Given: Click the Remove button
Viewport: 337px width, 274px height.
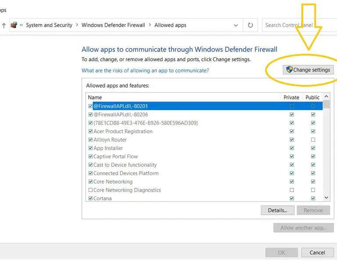Looking at the screenshot, I should point(313,210).
